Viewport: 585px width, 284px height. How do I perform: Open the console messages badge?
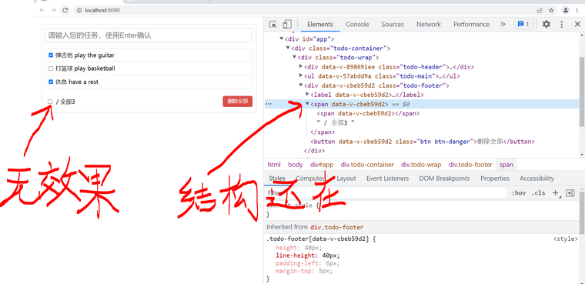pyautogui.click(x=523, y=25)
